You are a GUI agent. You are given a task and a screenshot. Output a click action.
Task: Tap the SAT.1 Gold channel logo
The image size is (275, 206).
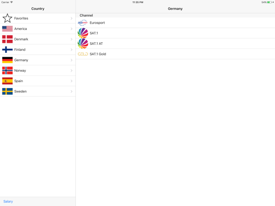coord(83,54)
